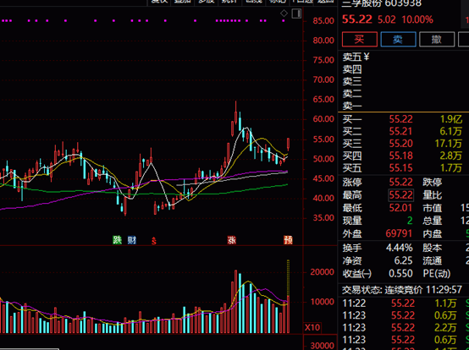Click the red S signal marker
The width and height of the screenshot is (469, 350).
(x=154, y=241)
